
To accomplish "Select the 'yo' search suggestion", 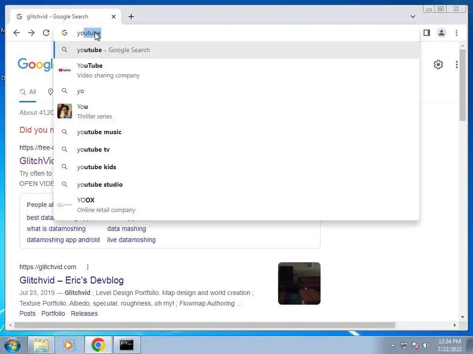I will click(x=236, y=91).
